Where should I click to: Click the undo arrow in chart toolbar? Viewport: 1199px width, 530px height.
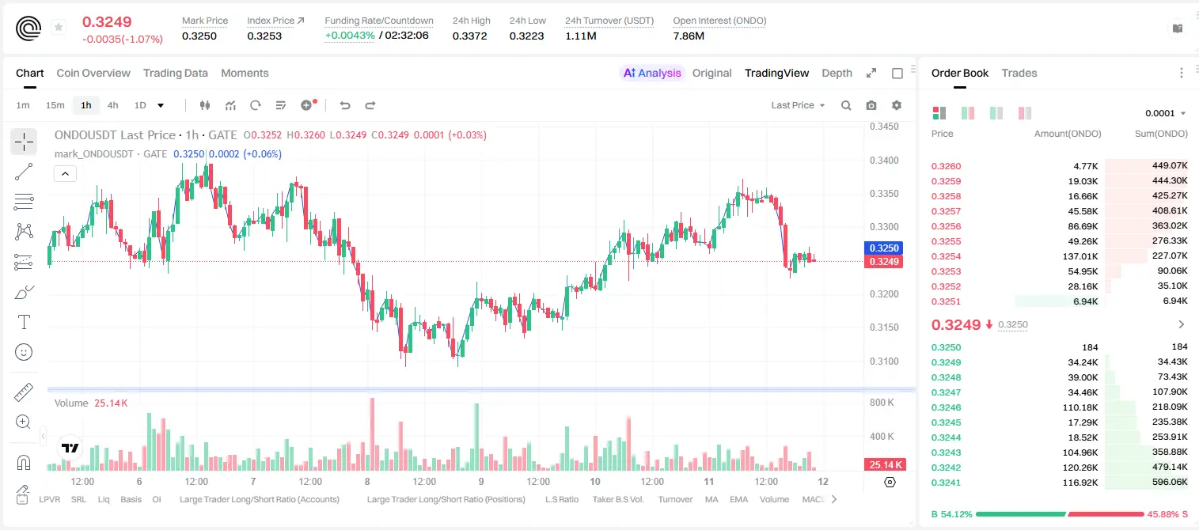344,105
